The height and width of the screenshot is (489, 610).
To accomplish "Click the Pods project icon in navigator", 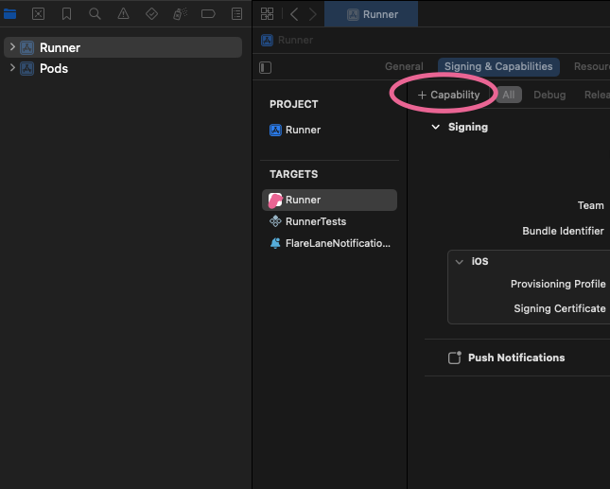I will point(26,68).
